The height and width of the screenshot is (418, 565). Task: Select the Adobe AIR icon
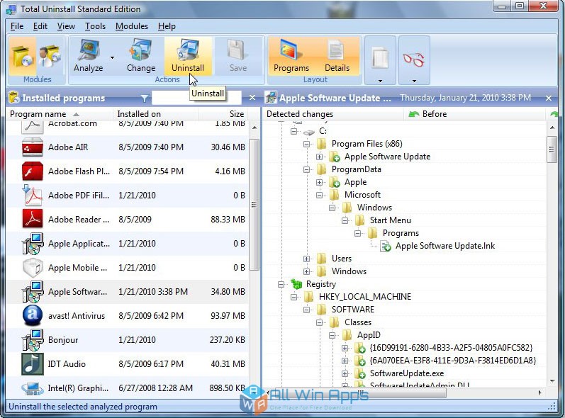[x=33, y=147]
